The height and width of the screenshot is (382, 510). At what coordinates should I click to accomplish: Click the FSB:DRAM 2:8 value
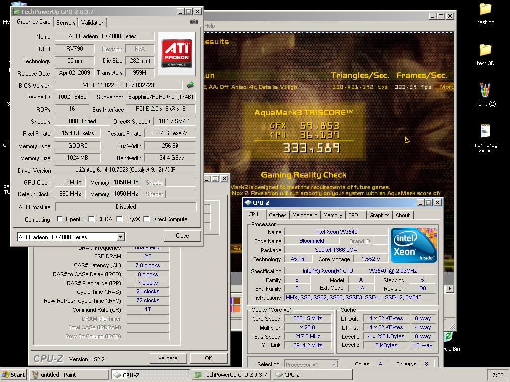coord(148,256)
